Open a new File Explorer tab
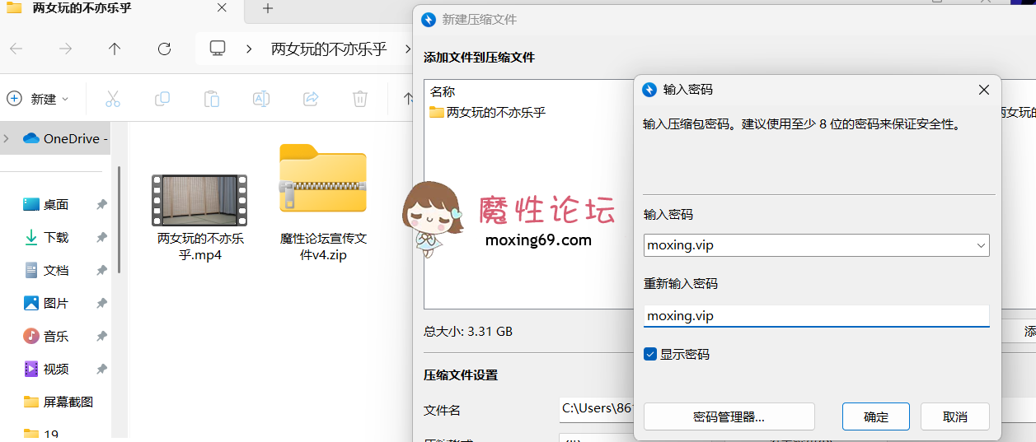1036x442 pixels. click(x=268, y=8)
